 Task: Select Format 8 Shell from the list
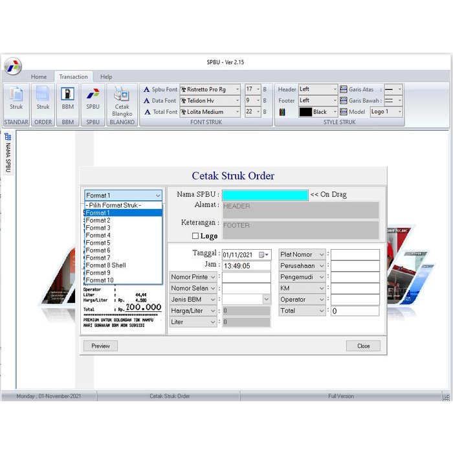[x=124, y=265]
